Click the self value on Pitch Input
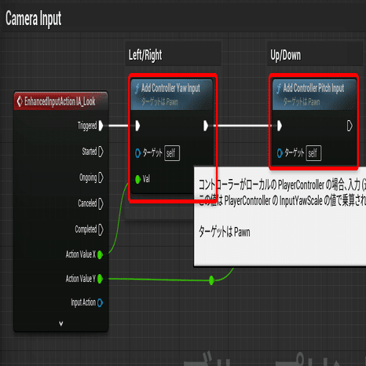Image resolution: width=366 pixels, height=366 pixels. pyautogui.click(x=313, y=153)
